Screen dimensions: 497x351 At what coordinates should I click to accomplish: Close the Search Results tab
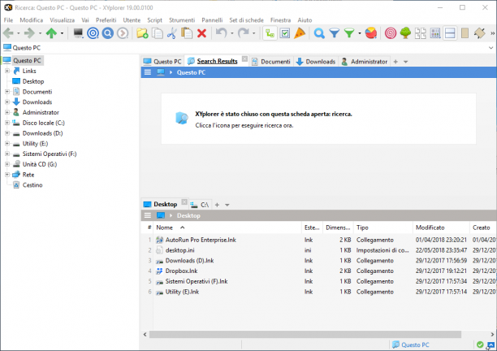(244, 58)
